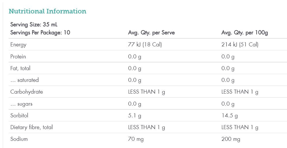Click the 14.5 g Sorbitol value

(x=230, y=116)
